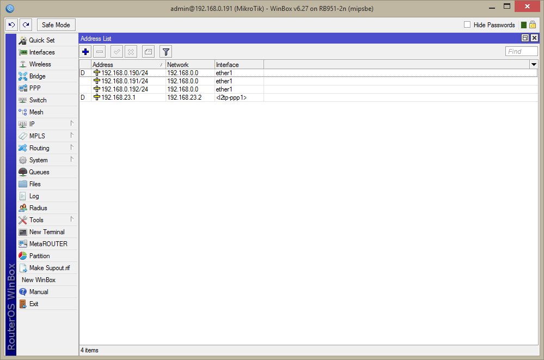Open the Bridge menu item
This screenshot has width=544, height=360.
[x=47, y=76]
